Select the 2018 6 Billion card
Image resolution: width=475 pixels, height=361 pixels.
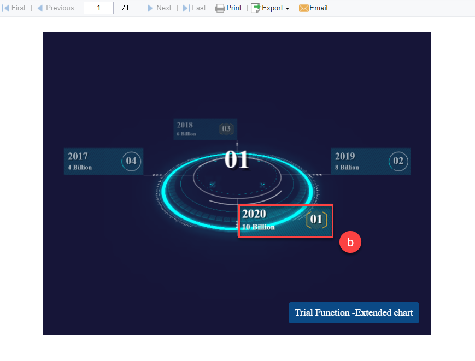point(205,129)
